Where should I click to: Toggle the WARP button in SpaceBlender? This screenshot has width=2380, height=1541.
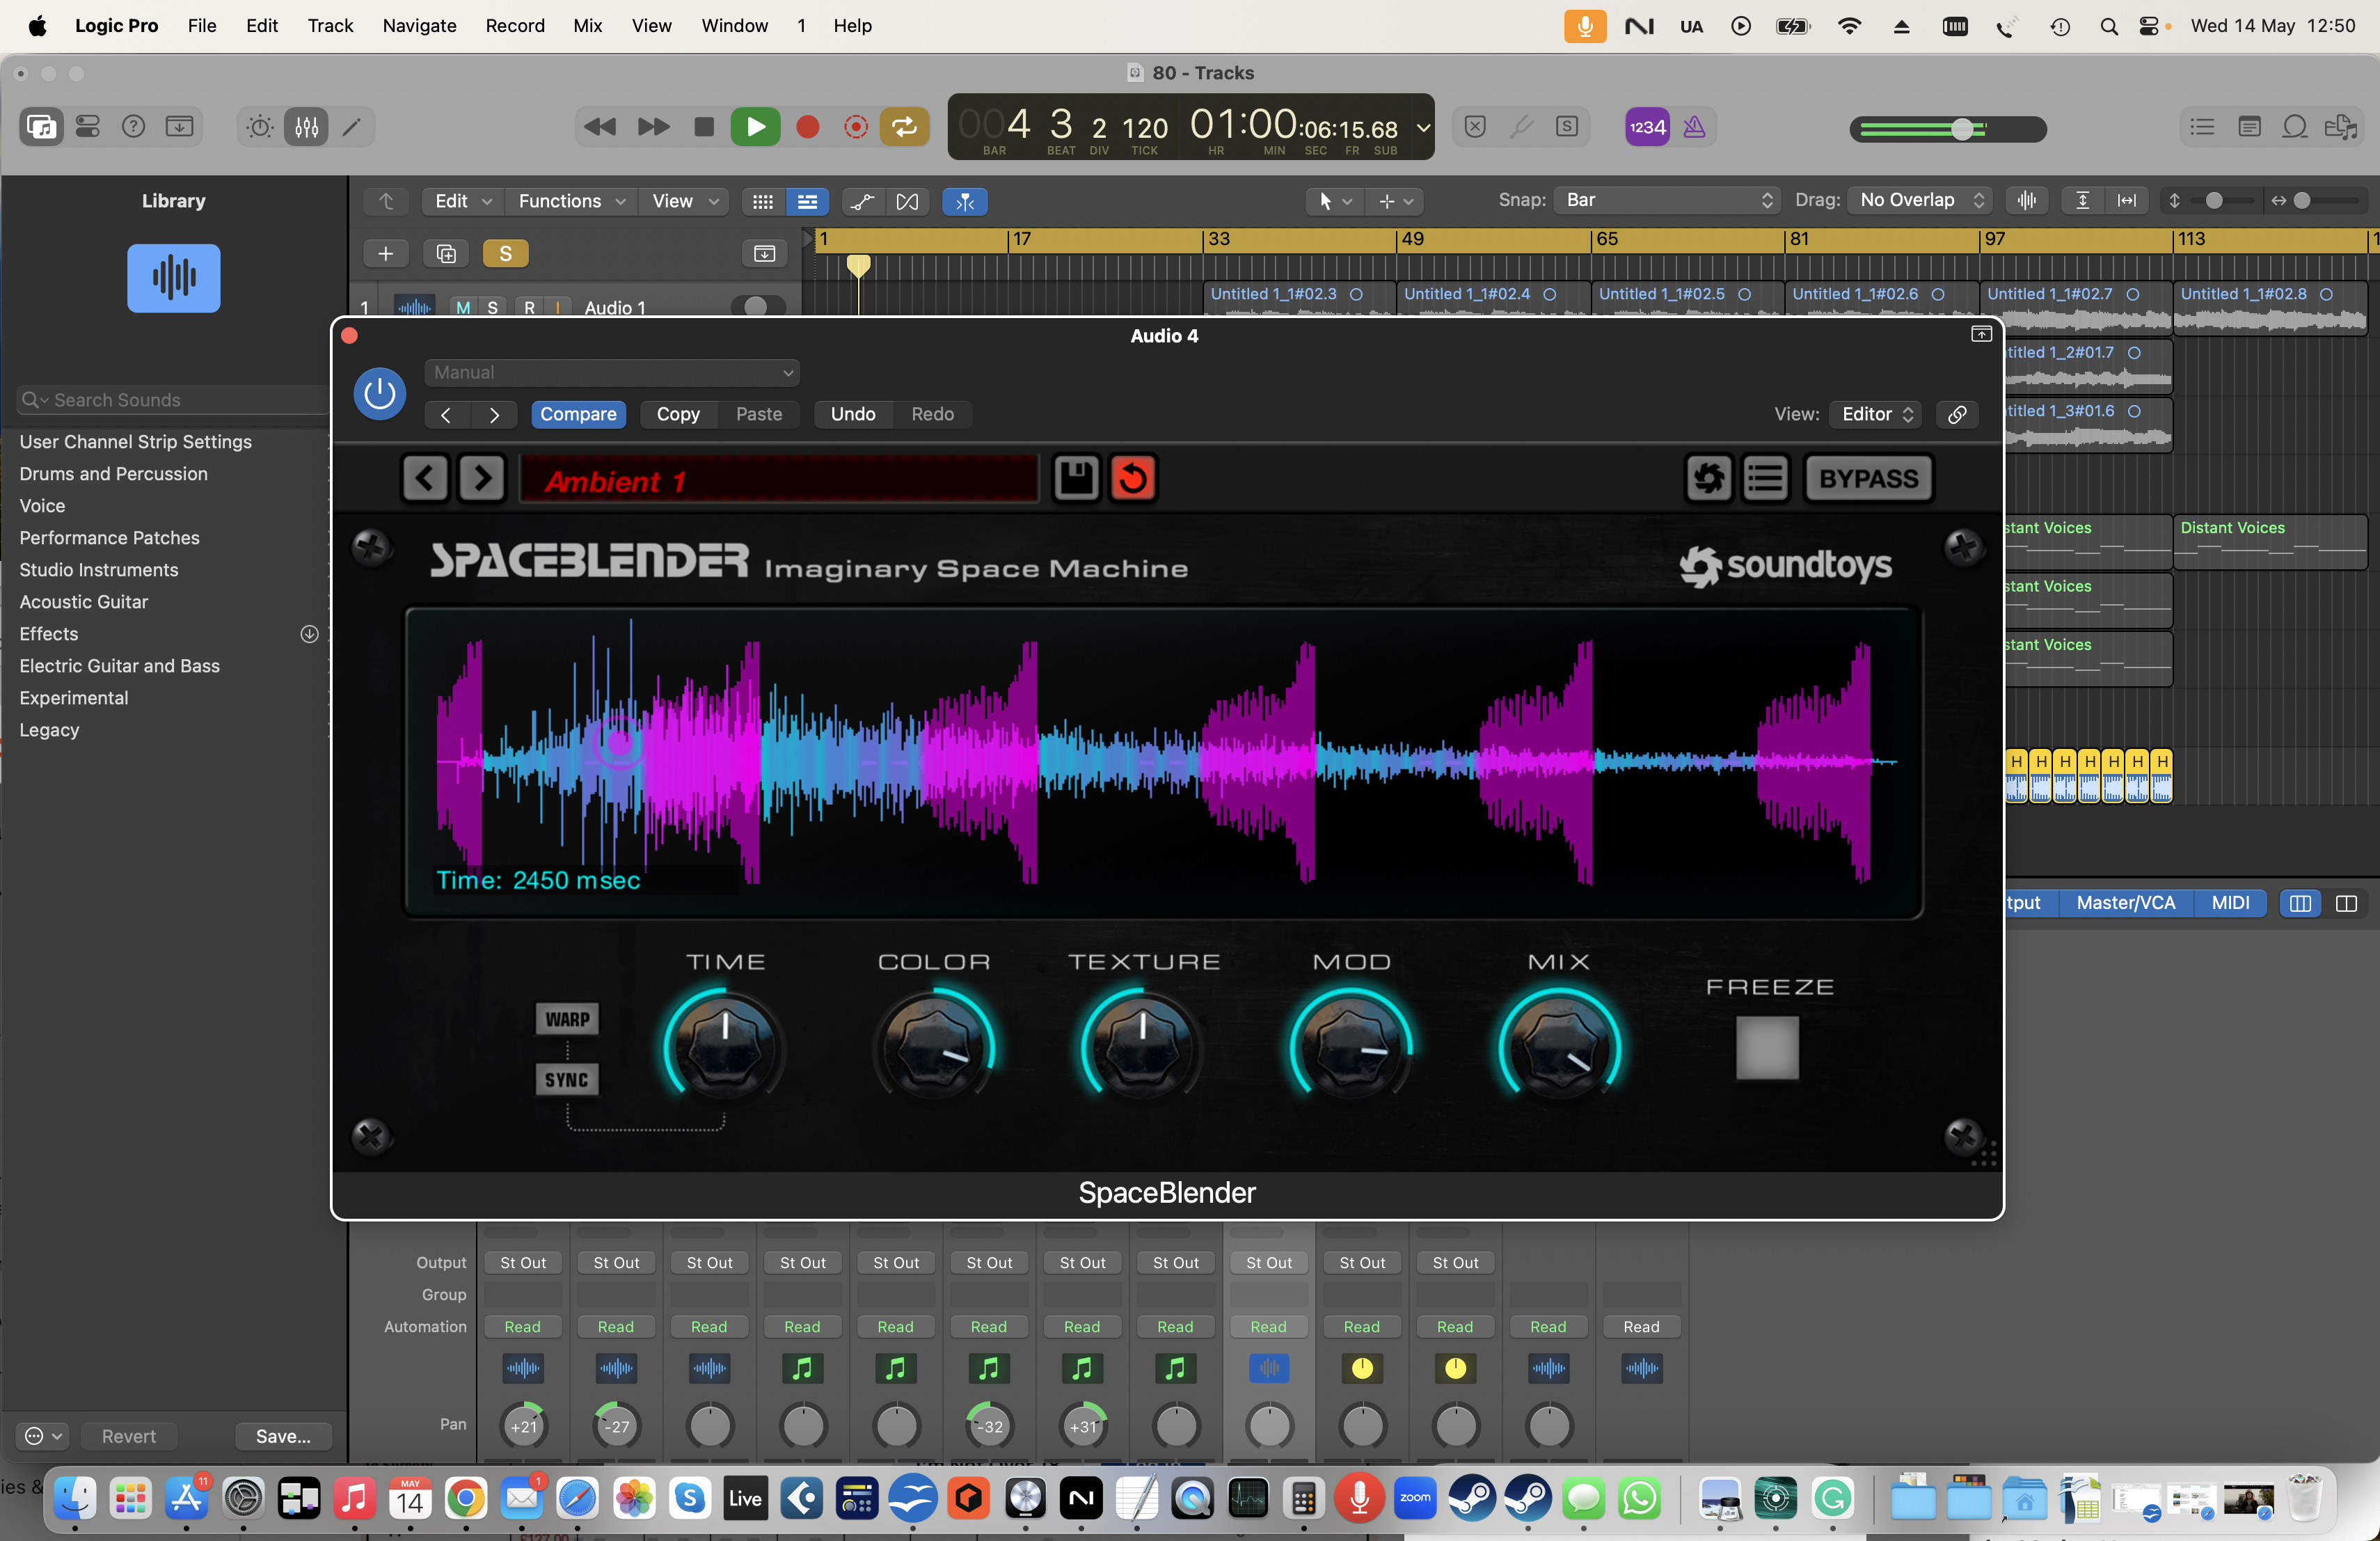pos(567,1019)
